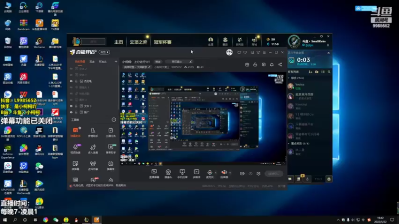Add a new scene with plus icon
The image size is (399, 224).
(116, 61)
